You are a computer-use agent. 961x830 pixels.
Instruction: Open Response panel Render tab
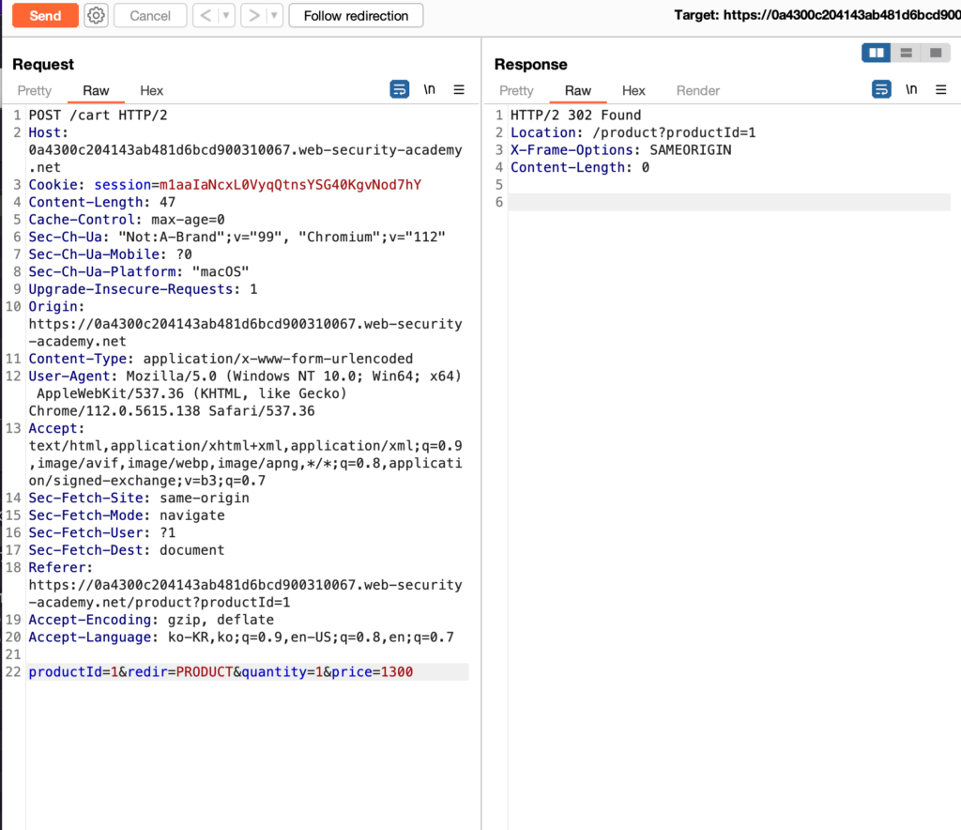[698, 91]
